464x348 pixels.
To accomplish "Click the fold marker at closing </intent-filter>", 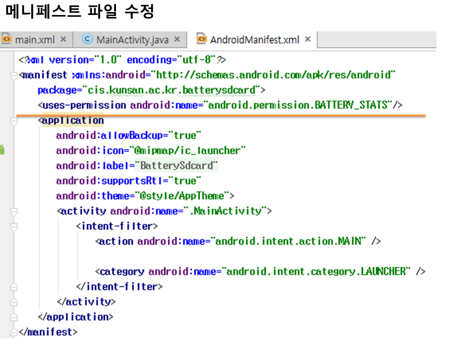I will click(x=14, y=287).
